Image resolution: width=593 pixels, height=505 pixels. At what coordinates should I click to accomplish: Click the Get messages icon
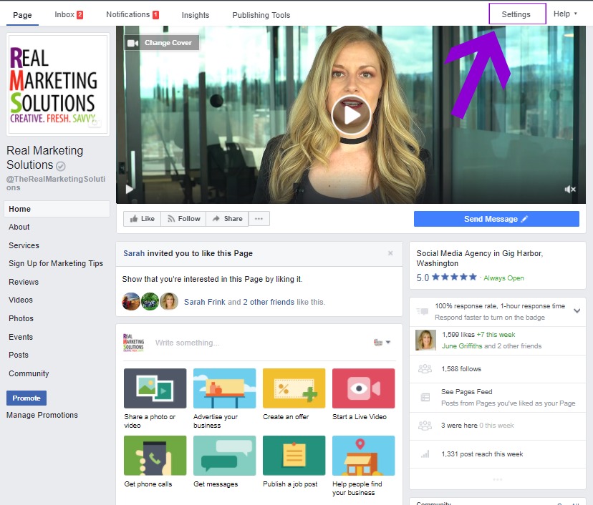[225, 456]
